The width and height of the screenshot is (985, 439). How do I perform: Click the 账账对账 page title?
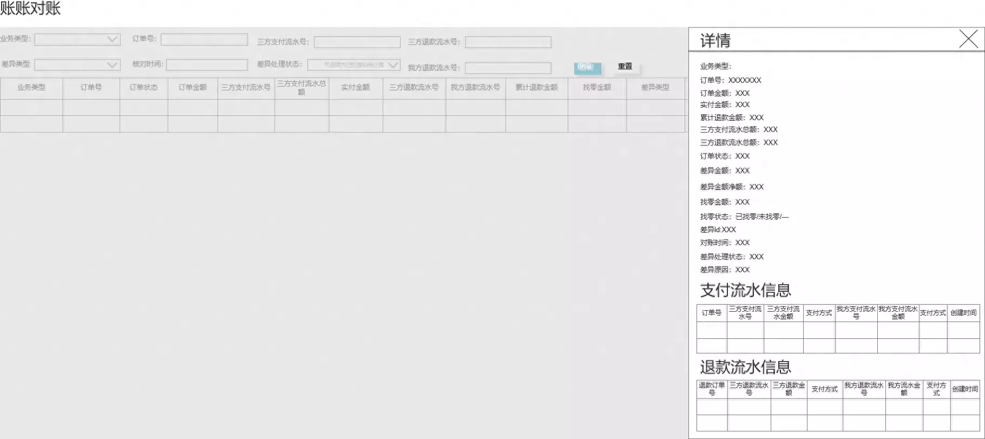point(30,8)
